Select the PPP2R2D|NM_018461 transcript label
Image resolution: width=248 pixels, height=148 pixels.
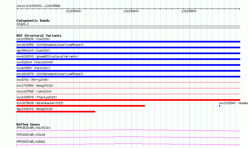point(31,142)
